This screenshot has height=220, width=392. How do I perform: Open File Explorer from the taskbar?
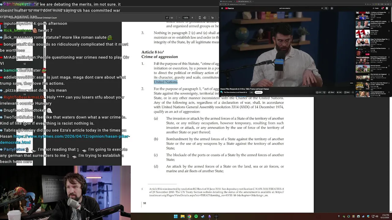[x=183, y=216]
